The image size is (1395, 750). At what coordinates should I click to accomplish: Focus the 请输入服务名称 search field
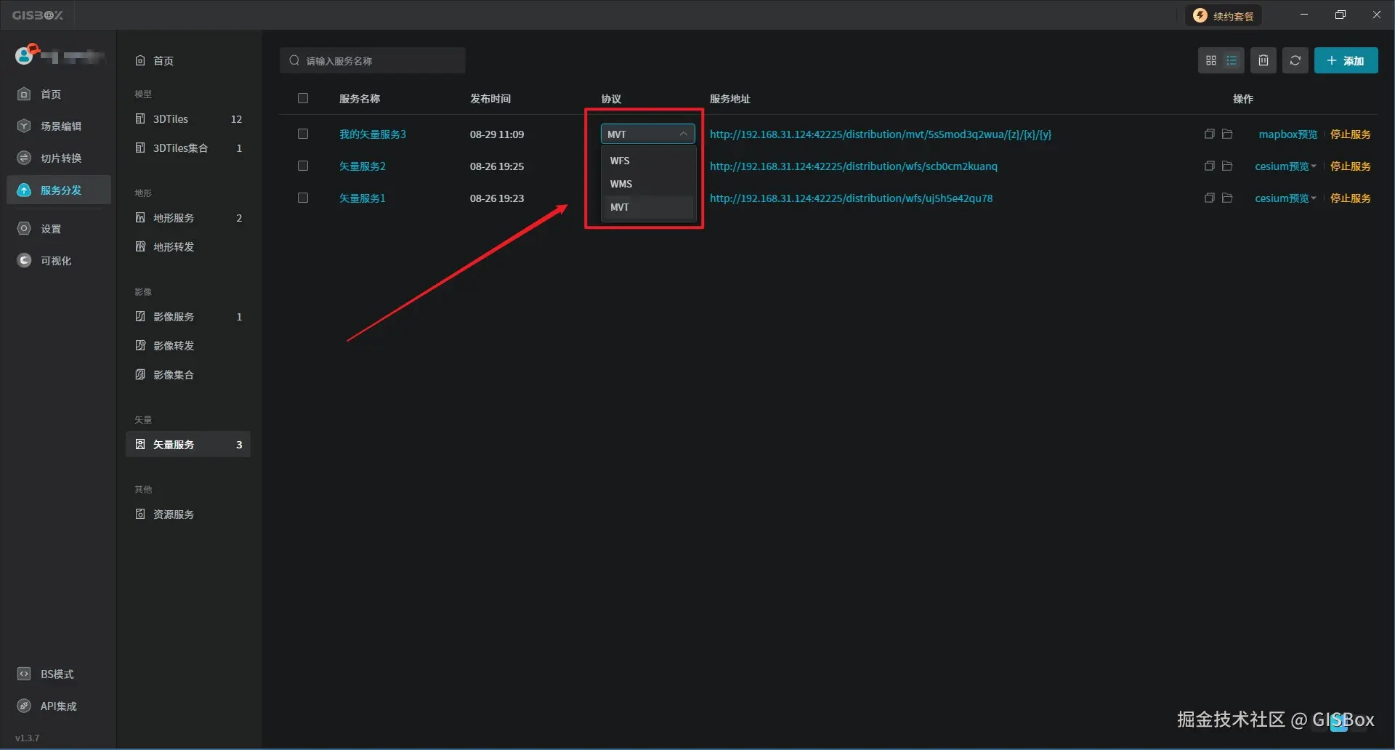(x=373, y=61)
